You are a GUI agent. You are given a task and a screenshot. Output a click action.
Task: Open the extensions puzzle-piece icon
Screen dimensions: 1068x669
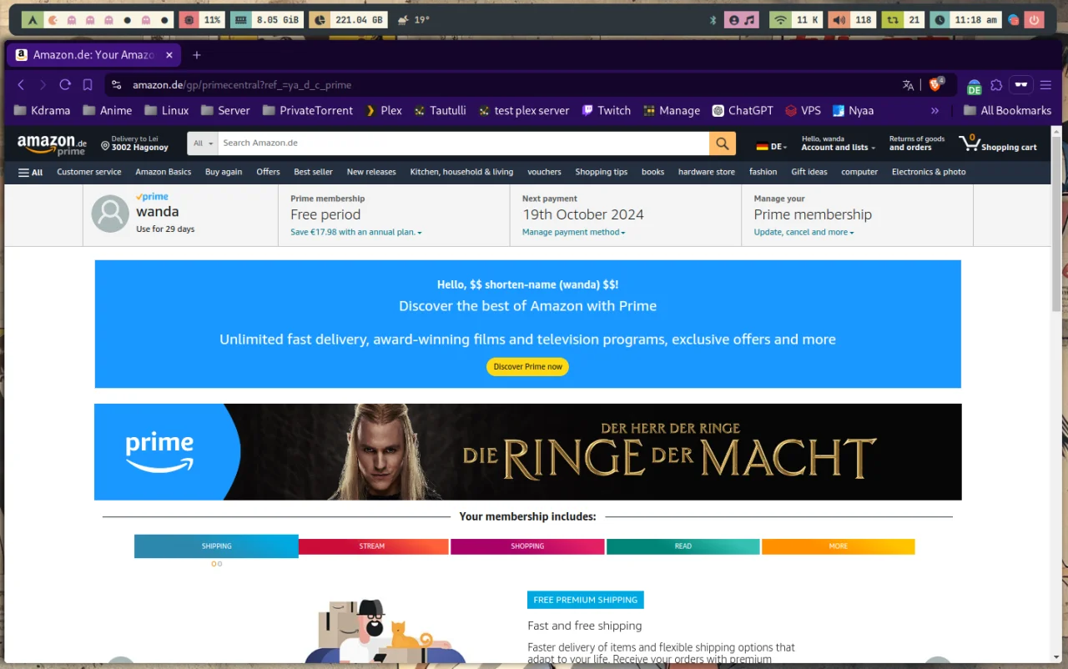[x=996, y=85]
